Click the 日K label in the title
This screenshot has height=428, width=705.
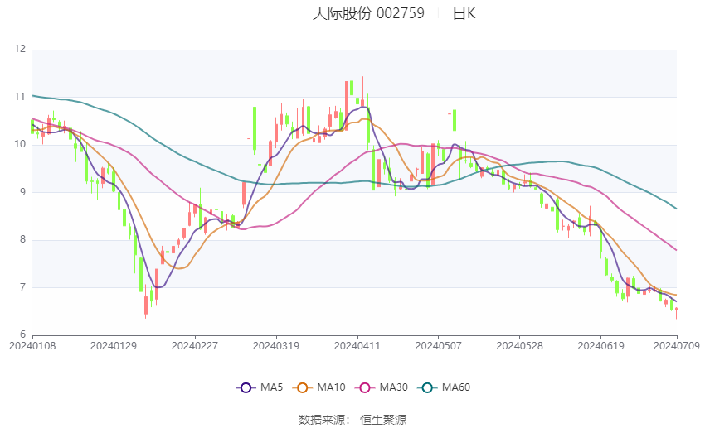(464, 13)
